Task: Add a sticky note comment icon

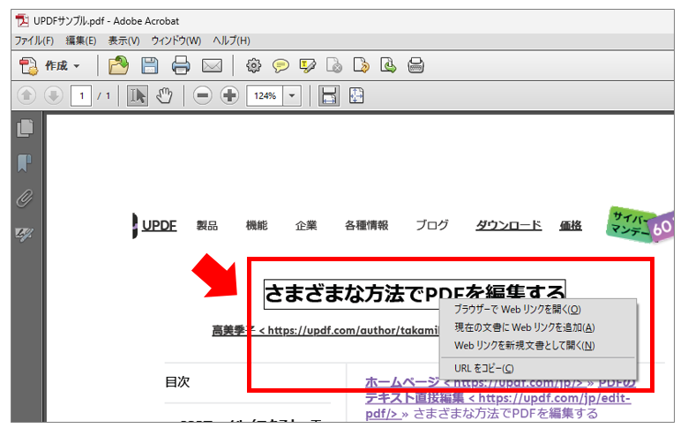Action: [x=280, y=66]
